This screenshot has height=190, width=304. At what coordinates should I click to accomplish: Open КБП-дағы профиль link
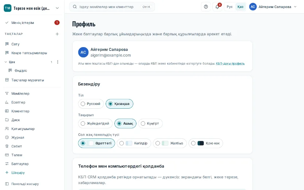point(230,63)
